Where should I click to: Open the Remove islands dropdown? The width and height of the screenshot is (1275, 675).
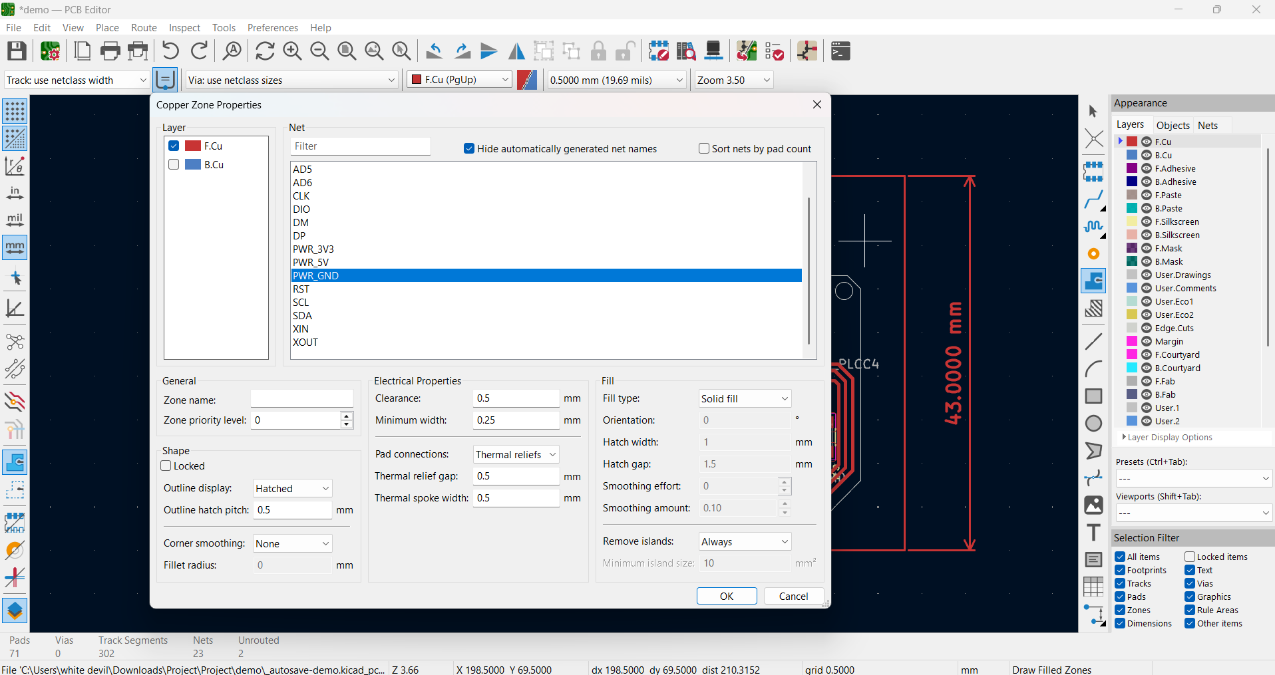click(745, 541)
